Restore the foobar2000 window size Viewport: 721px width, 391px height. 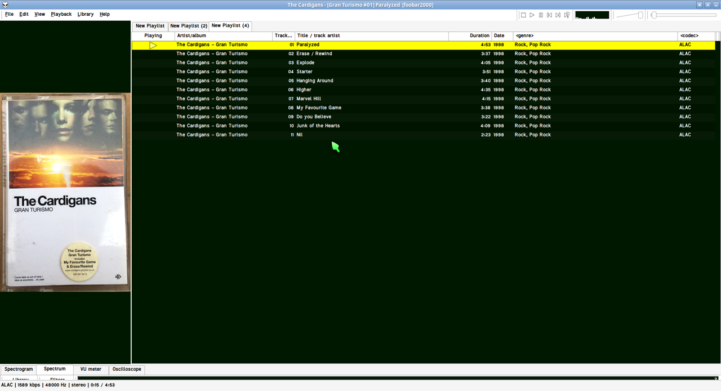(708, 5)
